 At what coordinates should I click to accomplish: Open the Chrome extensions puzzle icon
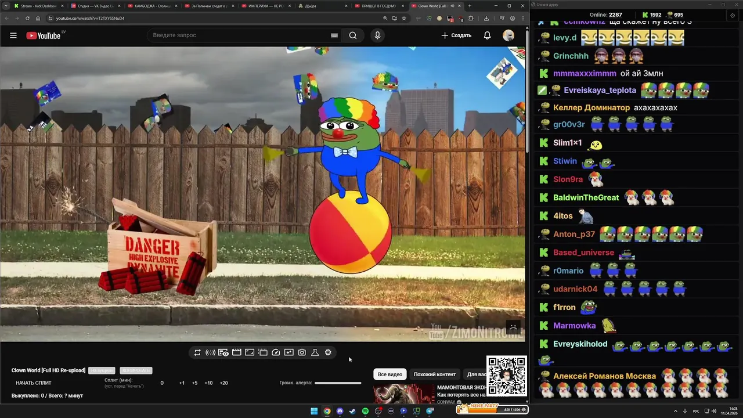point(471,18)
